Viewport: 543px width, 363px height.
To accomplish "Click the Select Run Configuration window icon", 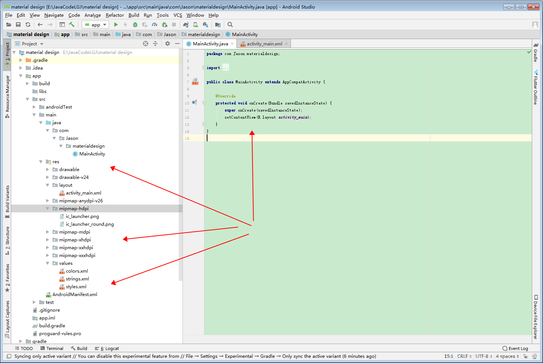I will tap(62, 25).
